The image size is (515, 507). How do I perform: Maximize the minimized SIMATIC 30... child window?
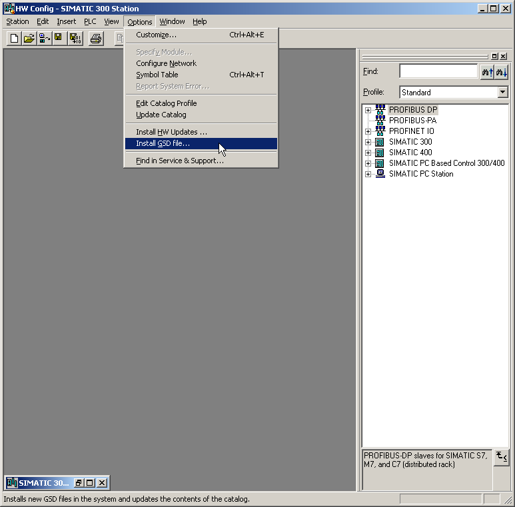(90, 483)
